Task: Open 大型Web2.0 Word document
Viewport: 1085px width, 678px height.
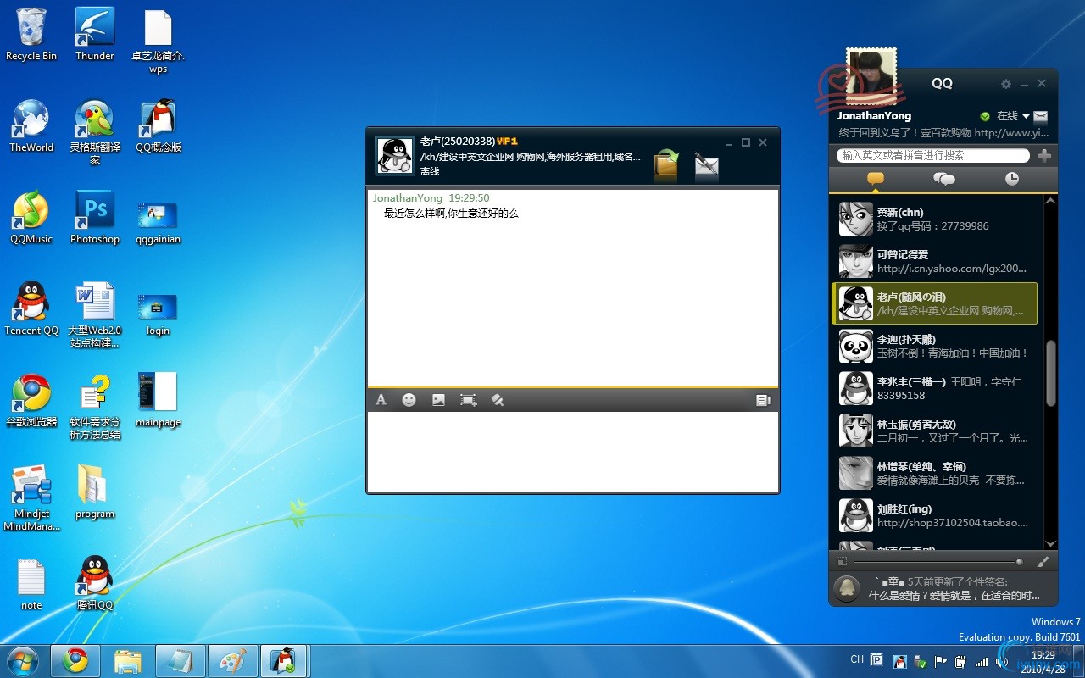Action: (95, 315)
